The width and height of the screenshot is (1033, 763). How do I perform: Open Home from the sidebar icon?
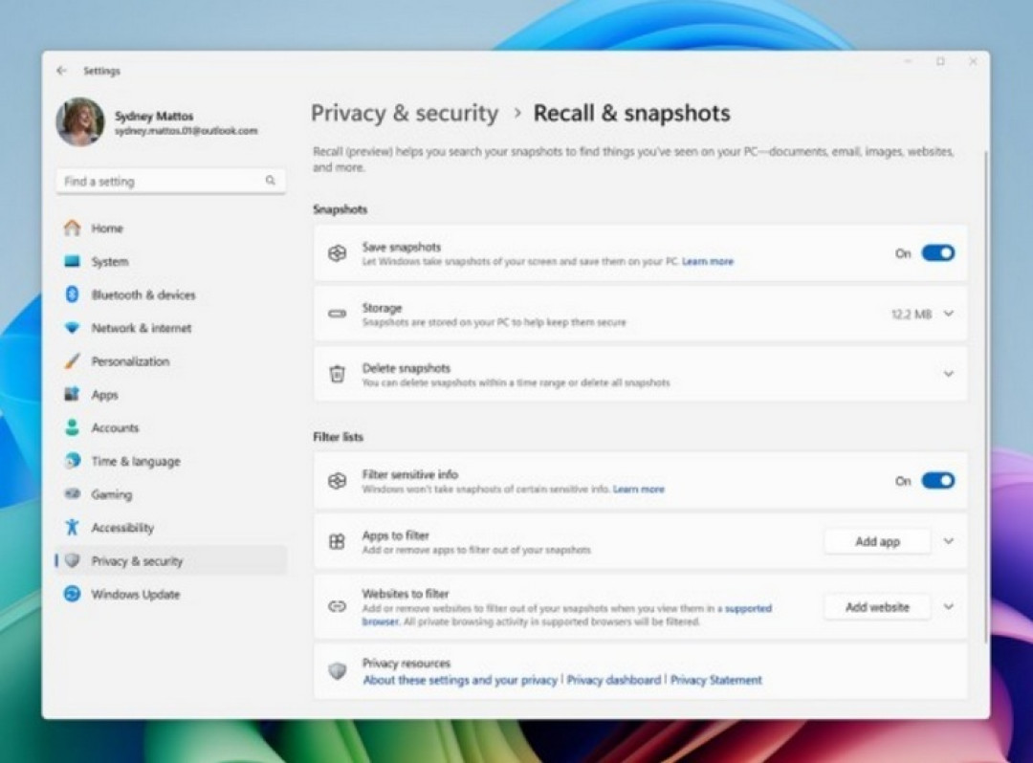pyautogui.click(x=73, y=228)
